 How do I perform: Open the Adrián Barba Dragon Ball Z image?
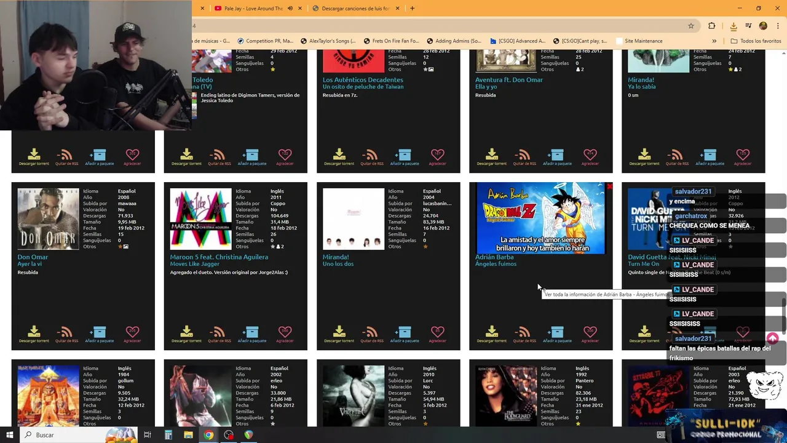[x=541, y=218]
